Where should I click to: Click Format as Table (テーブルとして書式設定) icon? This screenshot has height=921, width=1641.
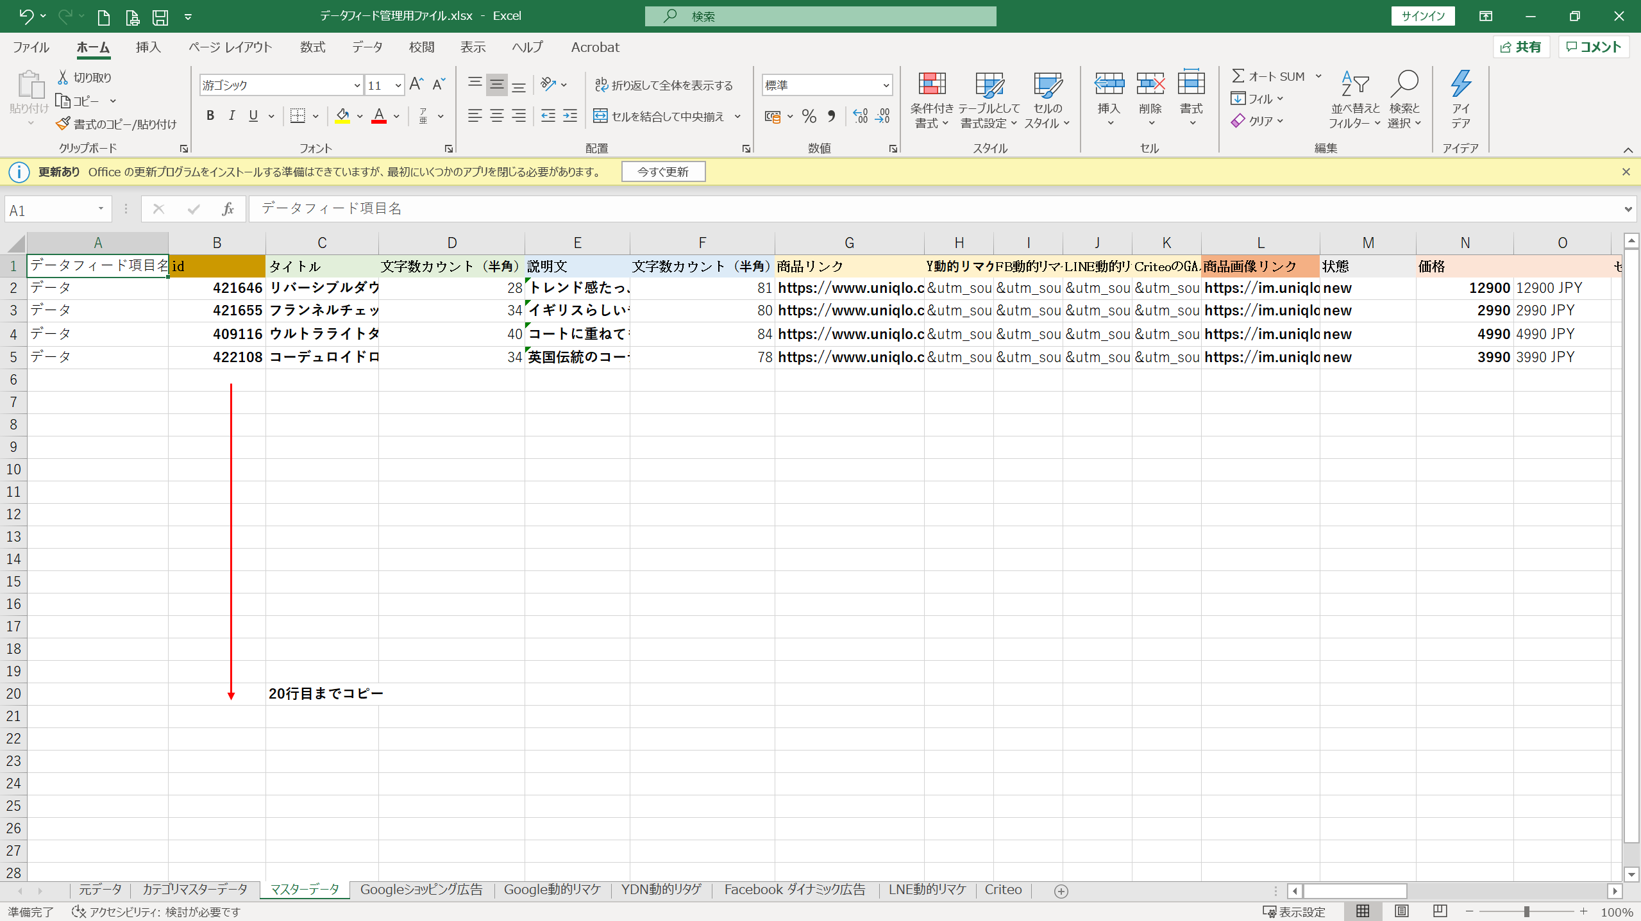(x=989, y=85)
